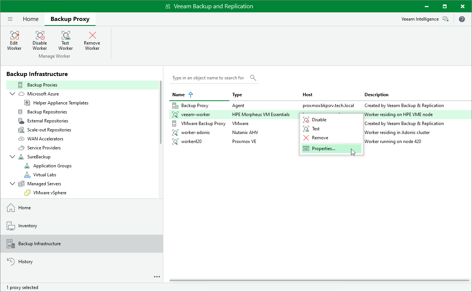Select Test in the context menu
472x292 pixels.
click(x=315, y=129)
